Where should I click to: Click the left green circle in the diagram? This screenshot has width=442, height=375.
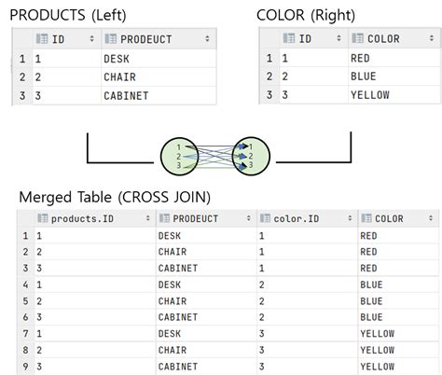[179, 157]
